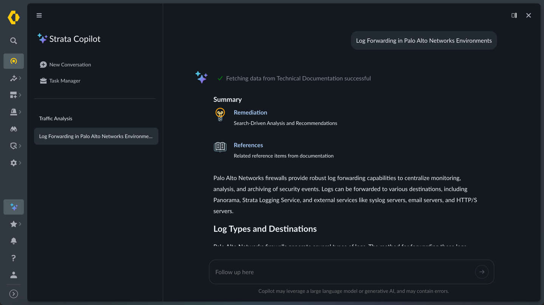Expand the insights sparkle-chart sidebar submenu
This screenshot has width=544, height=305.
pos(14,78)
